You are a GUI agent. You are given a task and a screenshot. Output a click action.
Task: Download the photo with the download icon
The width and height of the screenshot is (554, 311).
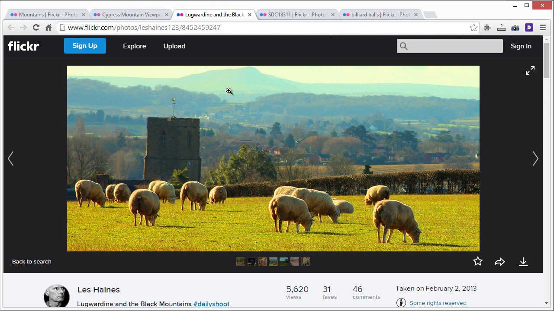[523, 262]
